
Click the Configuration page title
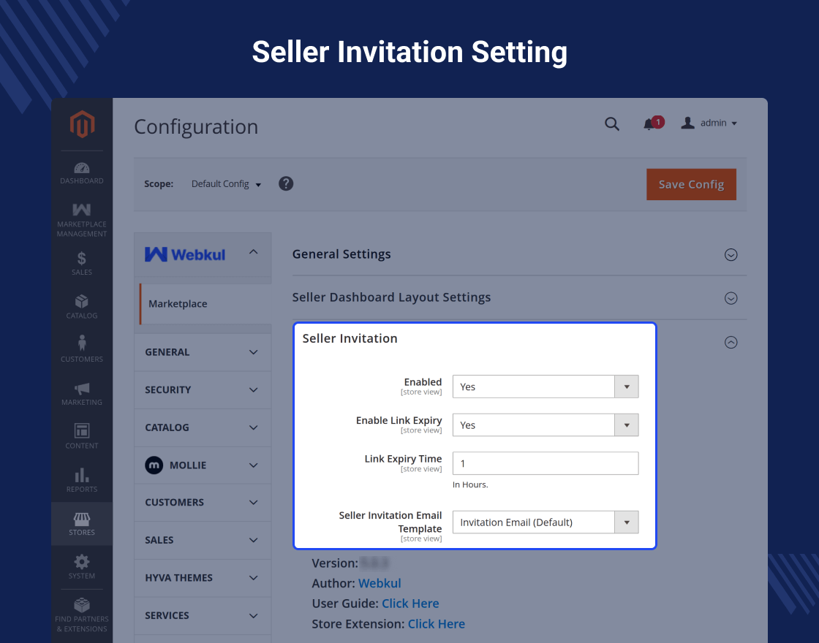[196, 127]
